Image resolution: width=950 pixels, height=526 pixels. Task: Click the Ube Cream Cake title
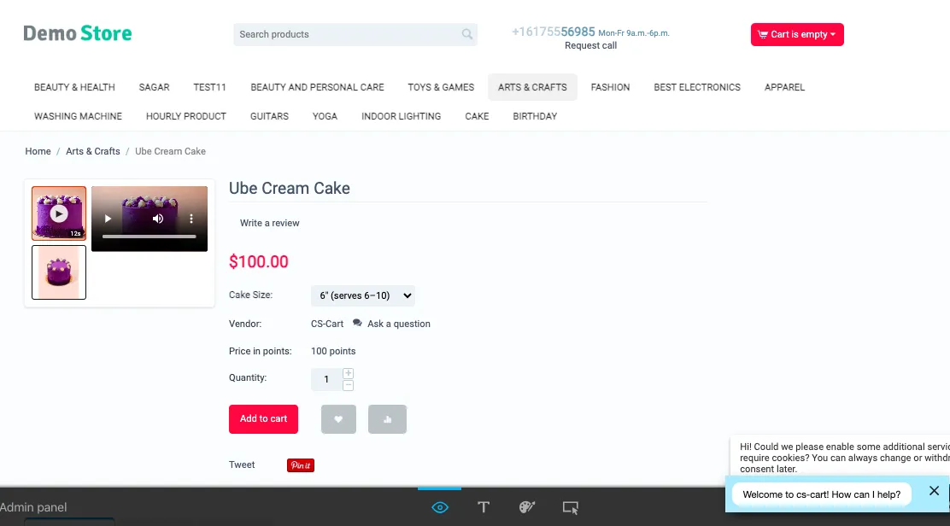pos(290,188)
